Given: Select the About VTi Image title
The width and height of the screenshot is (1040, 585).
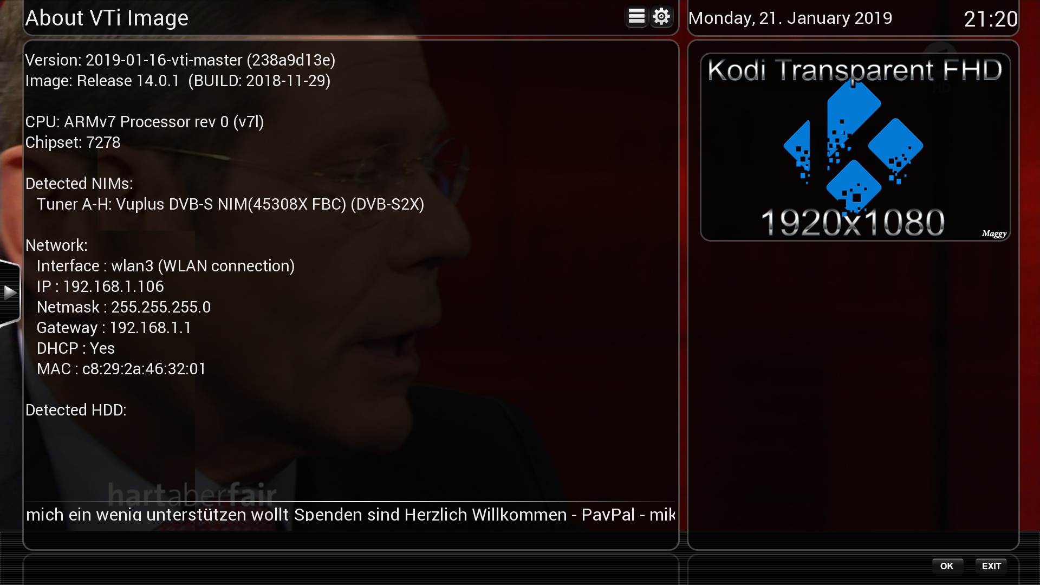Looking at the screenshot, I should pos(107,18).
